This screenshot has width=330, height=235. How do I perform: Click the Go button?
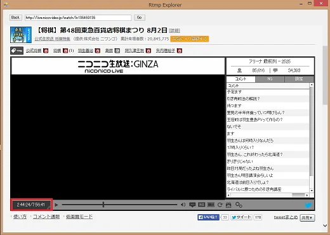pyautogui.click(x=140, y=18)
